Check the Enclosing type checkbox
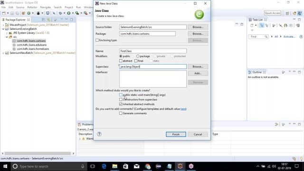 (97, 40)
